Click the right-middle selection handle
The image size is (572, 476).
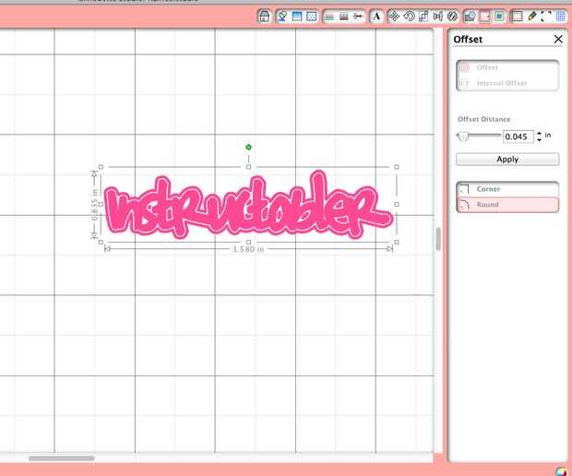(397, 204)
